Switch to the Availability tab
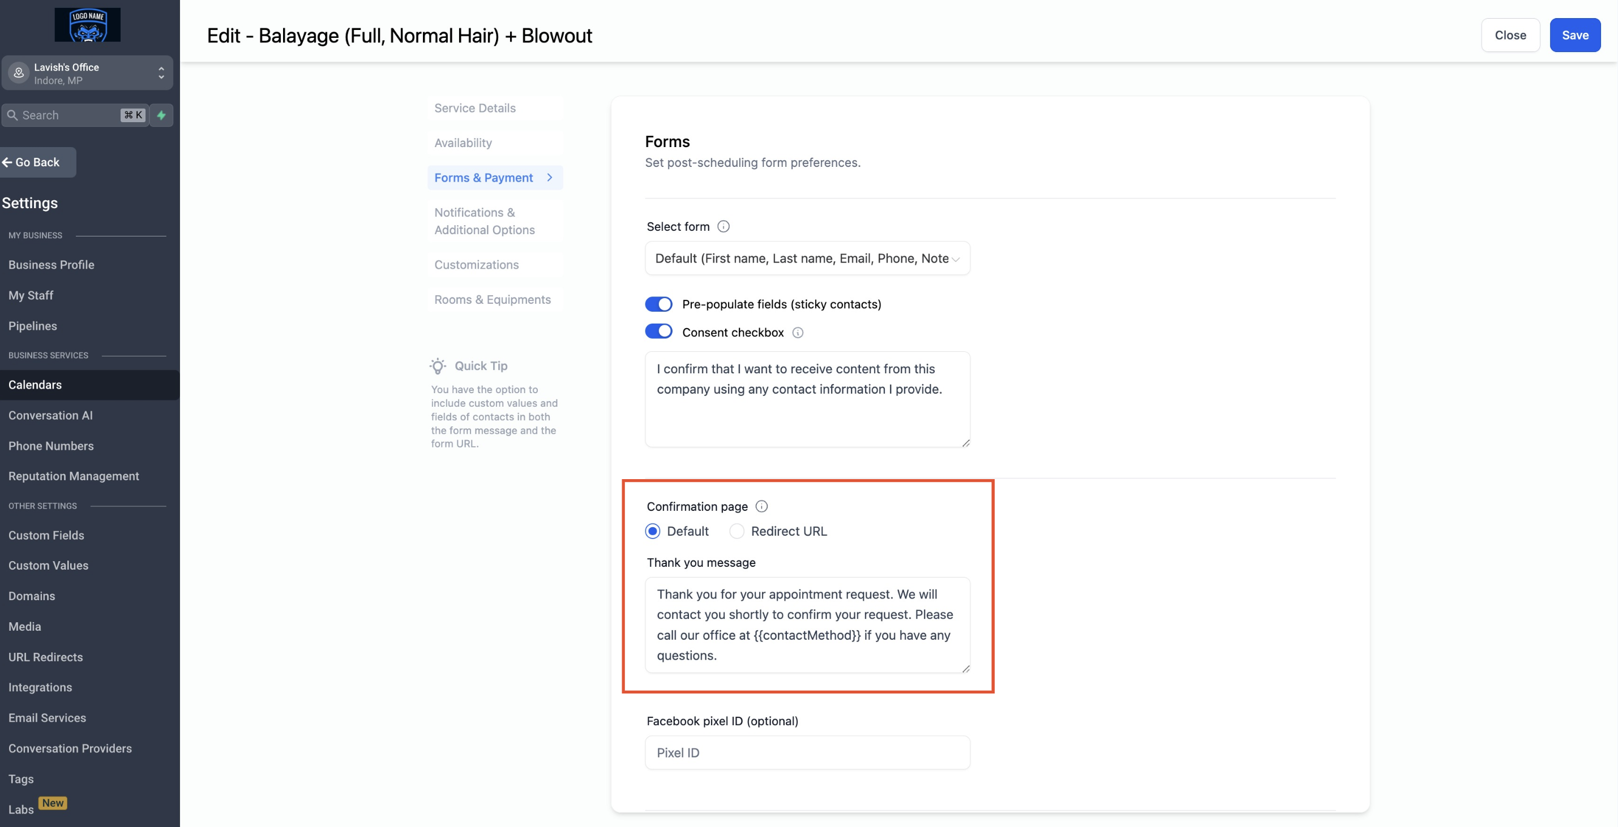Image resolution: width=1618 pixels, height=827 pixels. coord(463,143)
